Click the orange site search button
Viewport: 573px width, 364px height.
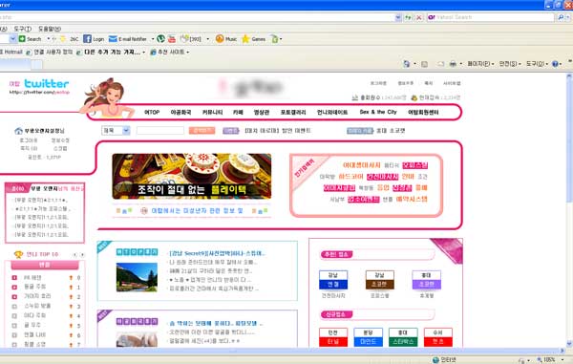pos(202,131)
